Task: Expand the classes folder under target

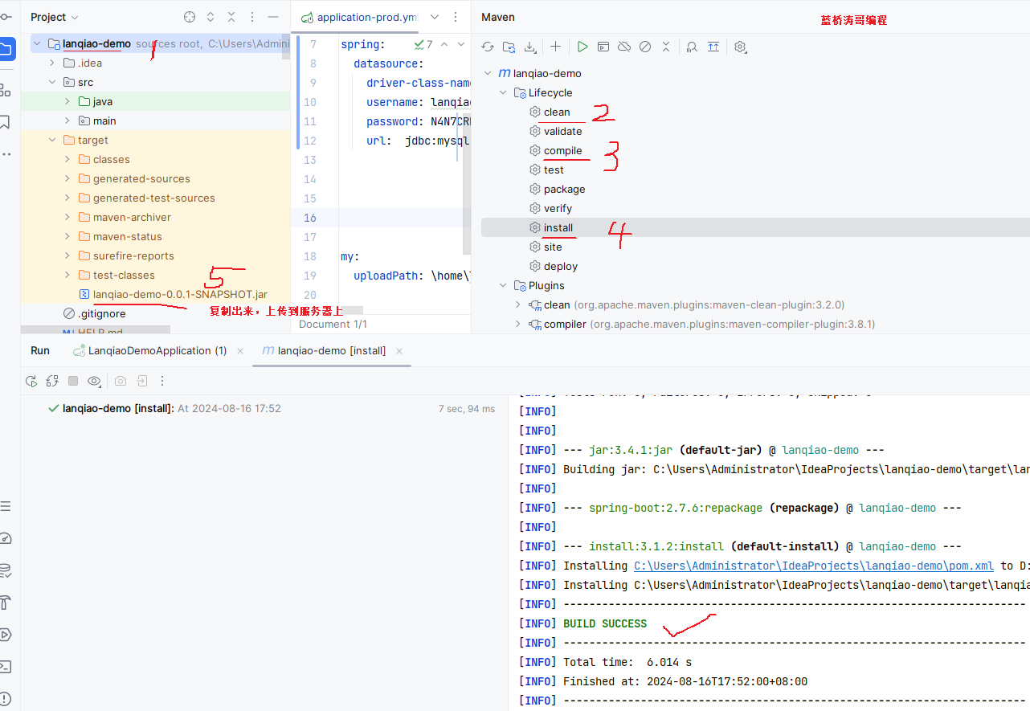Action: point(67,159)
